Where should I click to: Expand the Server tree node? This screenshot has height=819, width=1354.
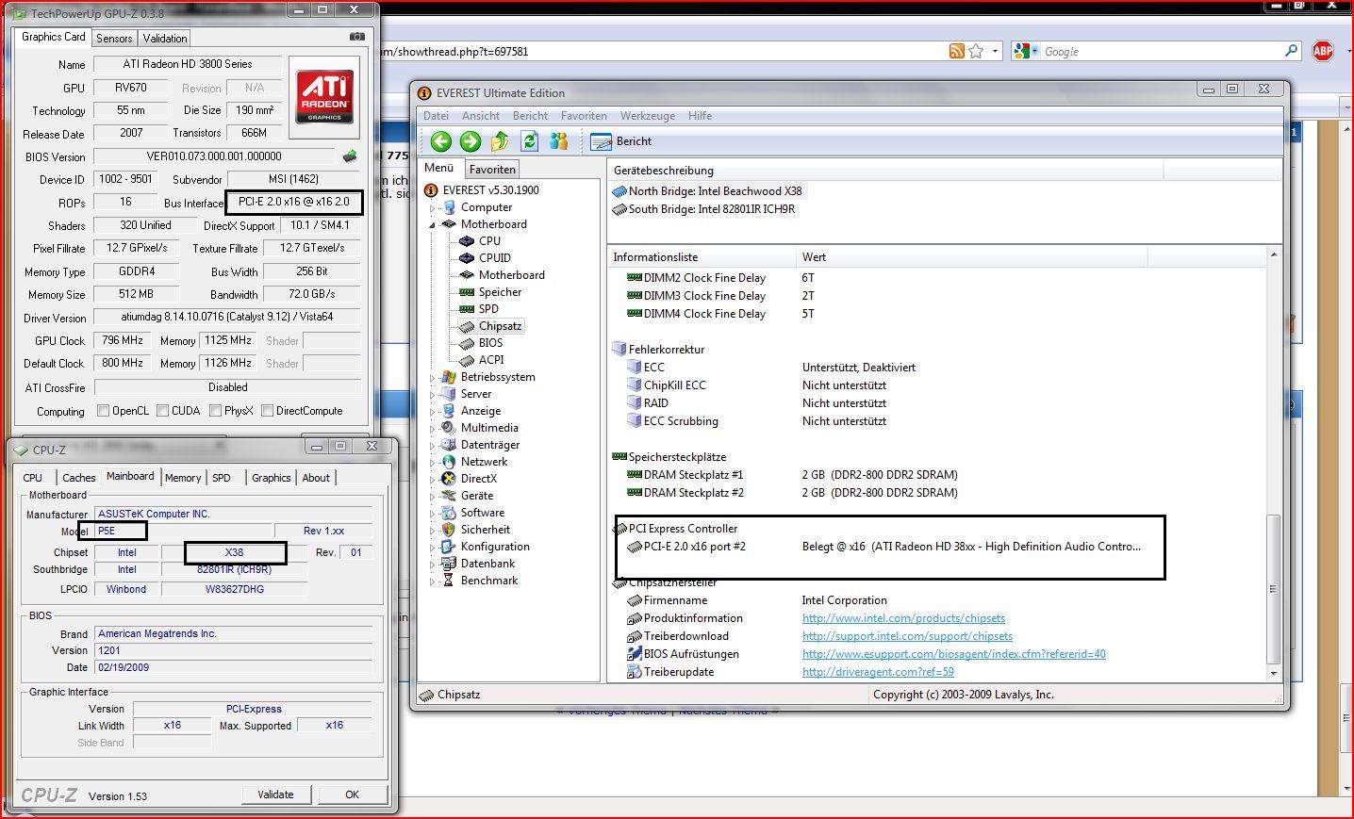(x=433, y=395)
